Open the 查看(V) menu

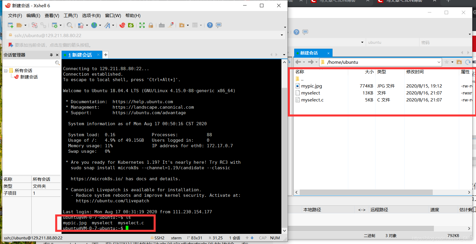click(52, 16)
